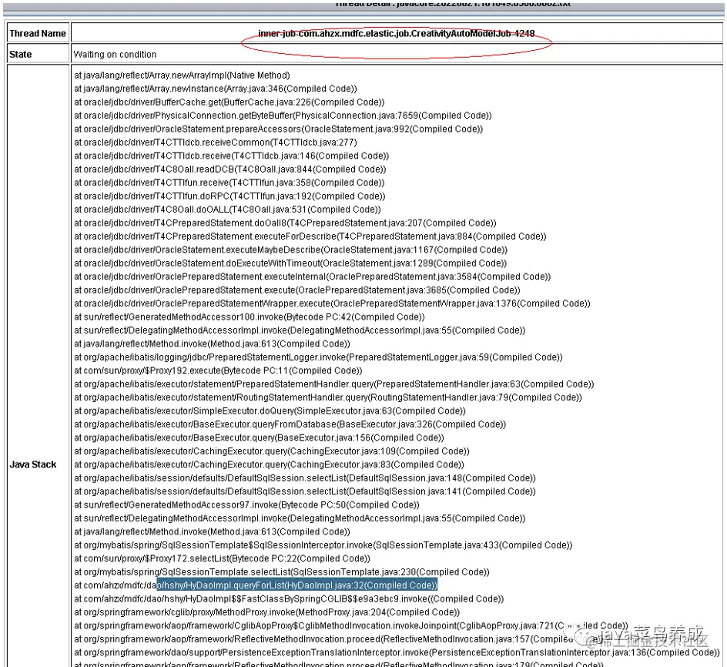Click the PreparedStatementLogger.invoke line
Image resolution: width=727 pixels, height=667 pixels.
319,357
